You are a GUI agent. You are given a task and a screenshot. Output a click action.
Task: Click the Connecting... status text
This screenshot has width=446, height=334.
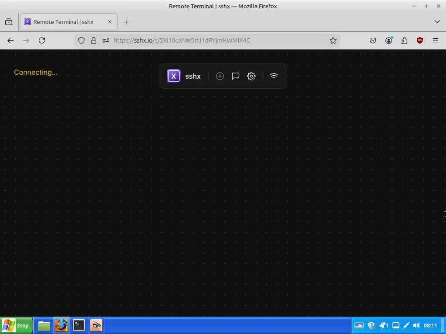36,73
